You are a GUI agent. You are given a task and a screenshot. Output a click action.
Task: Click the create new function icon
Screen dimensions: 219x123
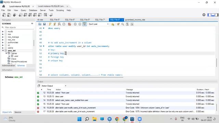click(x=40, y=15)
